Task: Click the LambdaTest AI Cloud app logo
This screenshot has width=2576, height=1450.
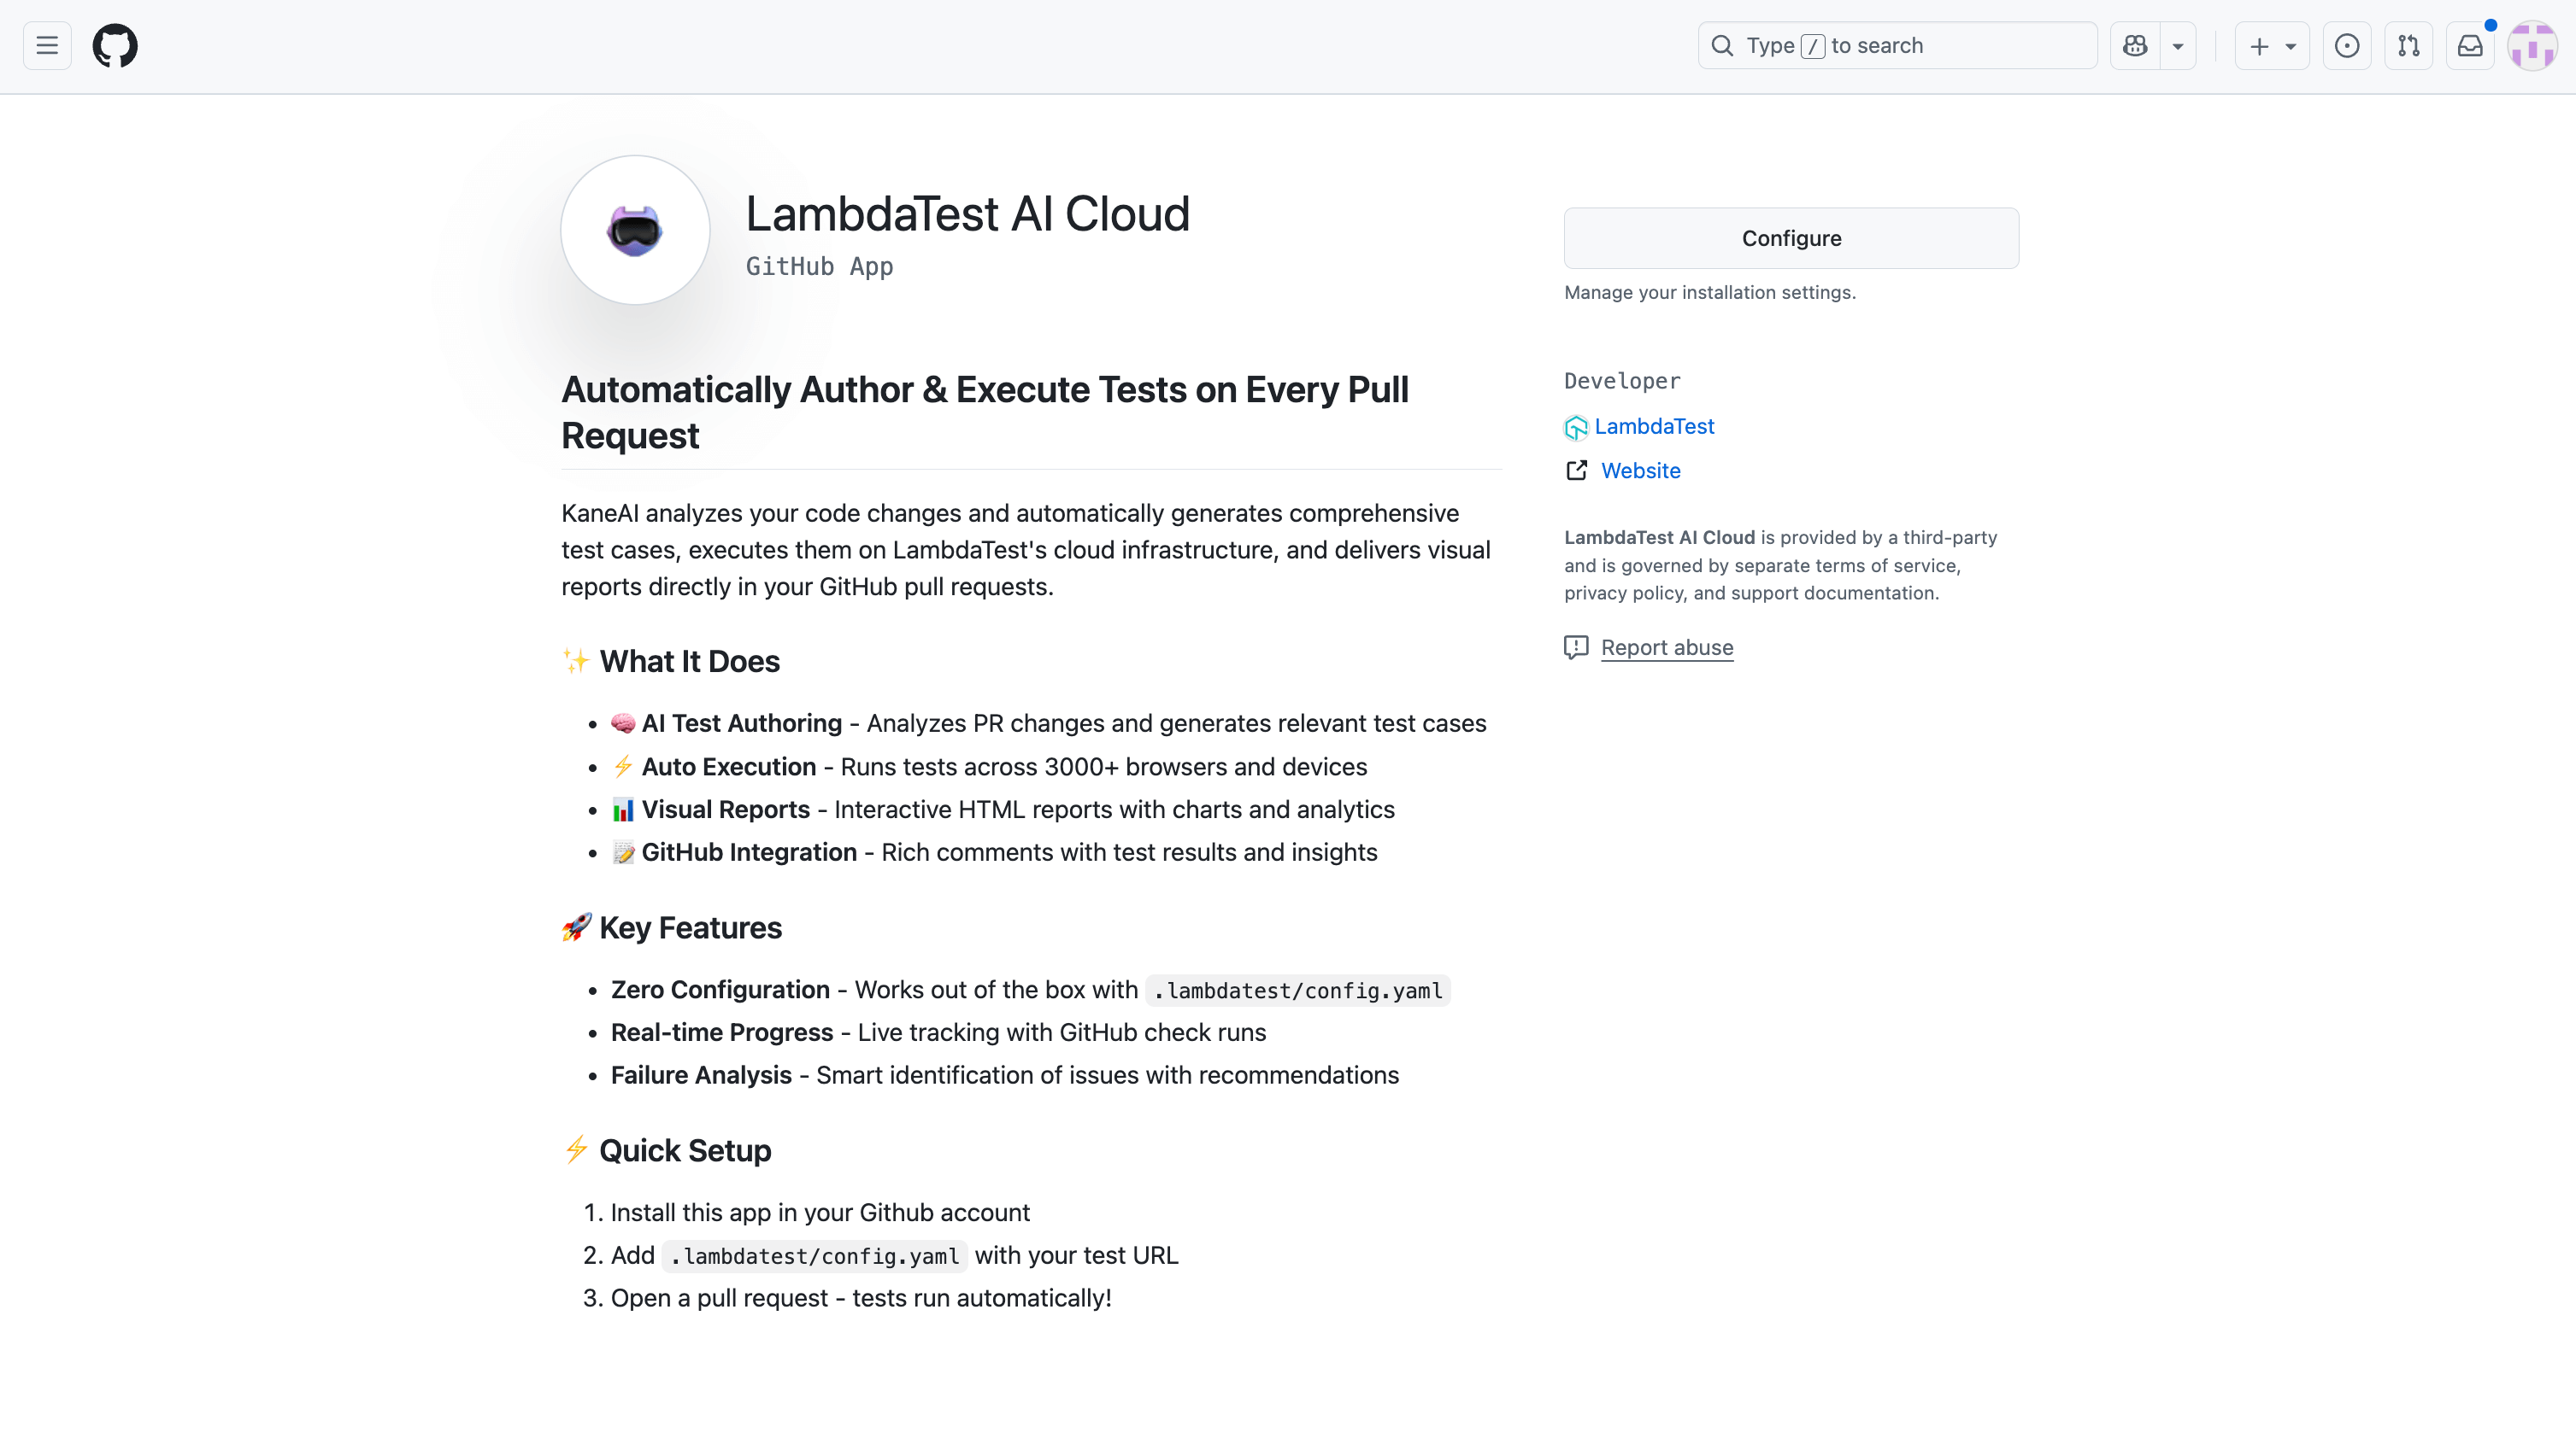Action: tap(635, 230)
